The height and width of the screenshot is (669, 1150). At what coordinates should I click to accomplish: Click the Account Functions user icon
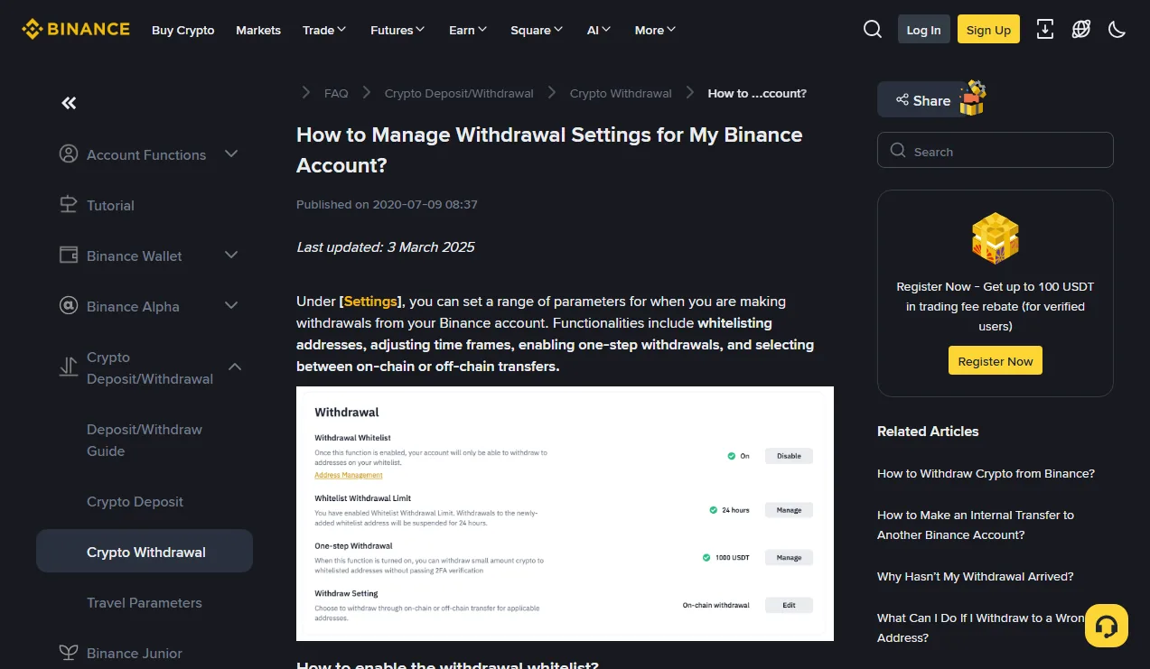pyautogui.click(x=69, y=153)
